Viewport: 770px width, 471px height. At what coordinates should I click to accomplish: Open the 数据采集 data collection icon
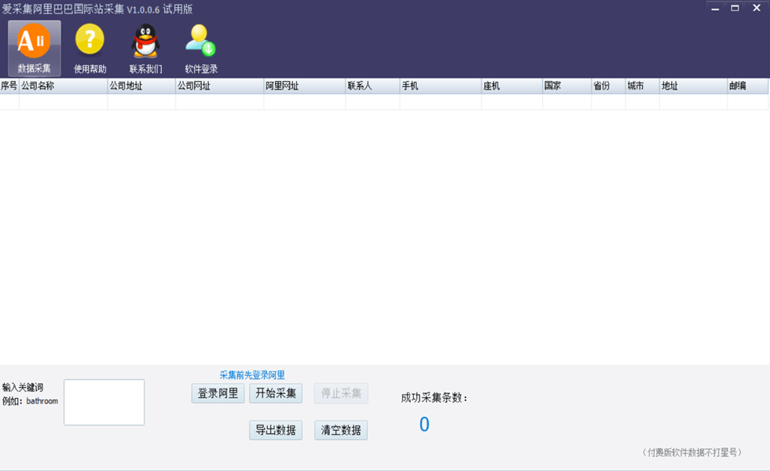35,48
